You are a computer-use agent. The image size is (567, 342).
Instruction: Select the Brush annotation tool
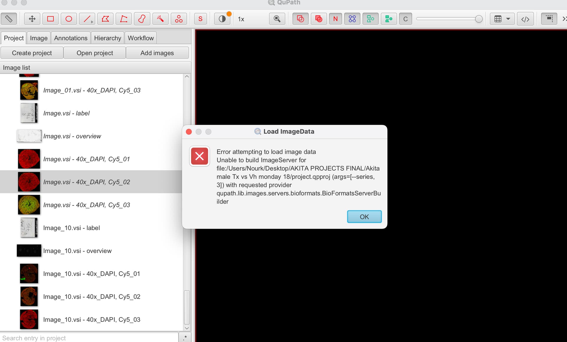[142, 19]
